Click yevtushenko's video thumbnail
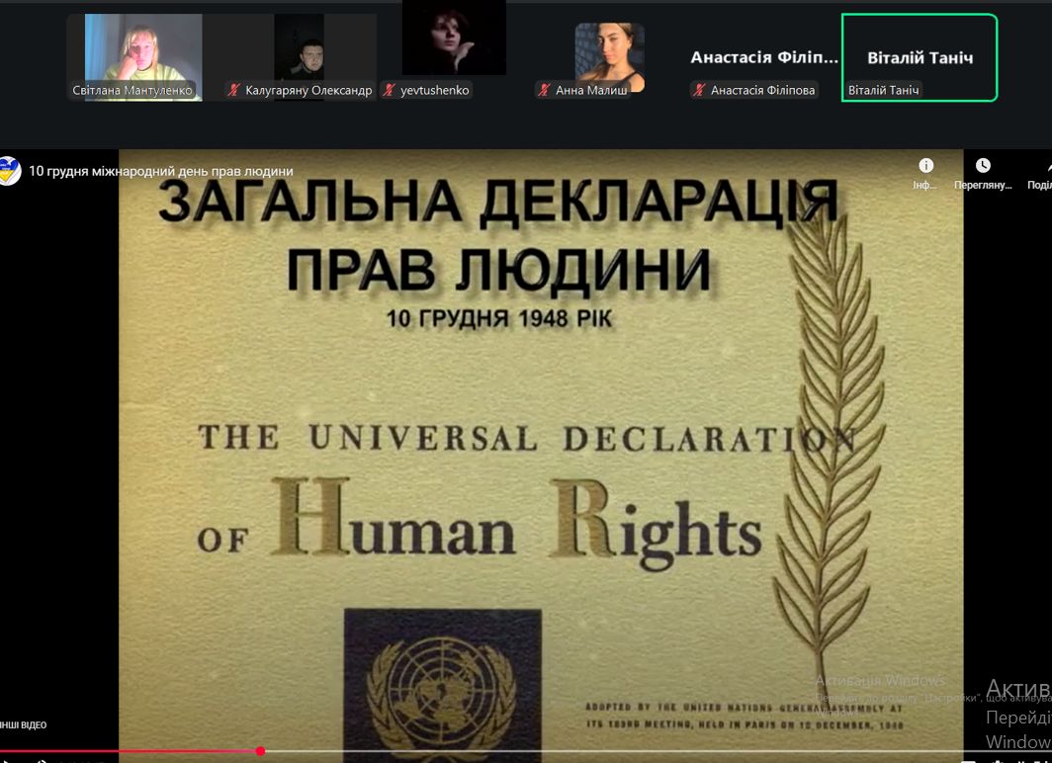The width and height of the screenshot is (1052, 763). pyautogui.click(x=454, y=40)
